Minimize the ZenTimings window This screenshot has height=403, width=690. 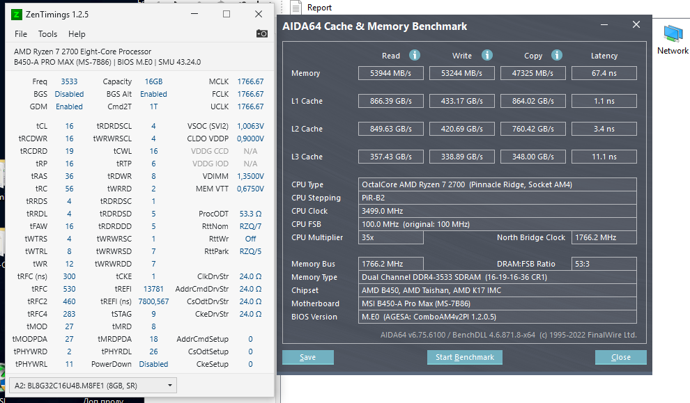tap(194, 14)
